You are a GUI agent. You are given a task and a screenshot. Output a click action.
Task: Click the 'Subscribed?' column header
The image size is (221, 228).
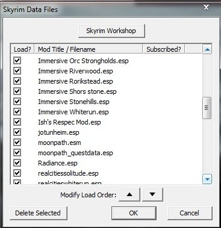pos(164,49)
